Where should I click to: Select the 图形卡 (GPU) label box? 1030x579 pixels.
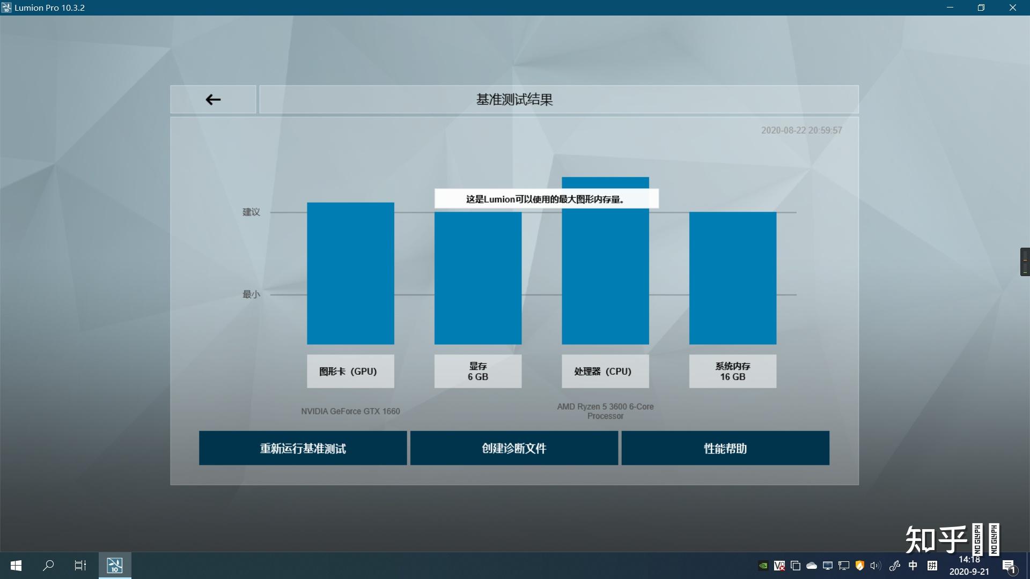coord(350,371)
